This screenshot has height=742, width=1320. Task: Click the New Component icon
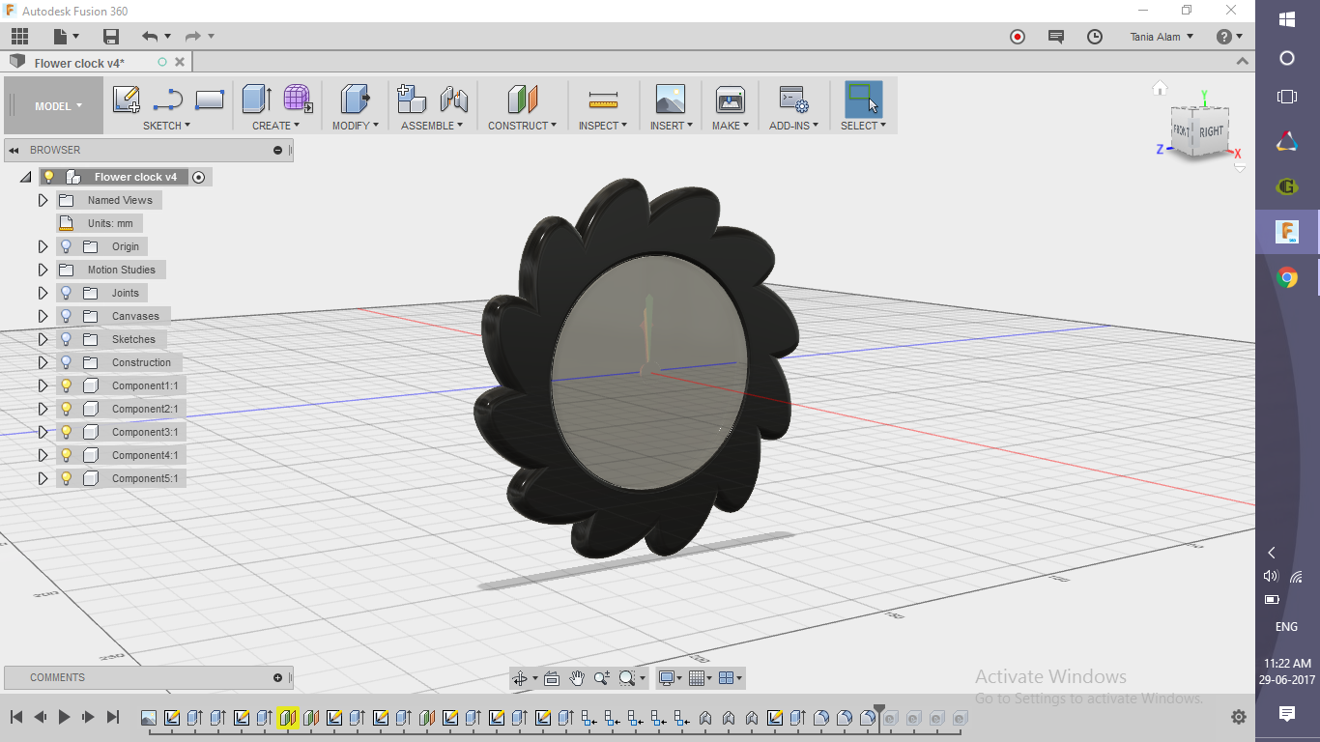[412, 99]
